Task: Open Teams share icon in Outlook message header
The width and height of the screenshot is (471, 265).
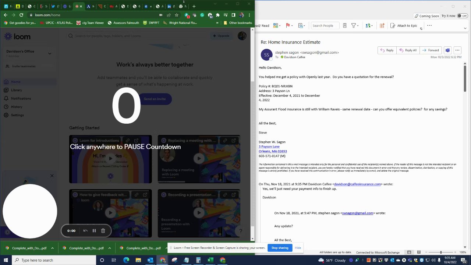Action: click(x=447, y=50)
